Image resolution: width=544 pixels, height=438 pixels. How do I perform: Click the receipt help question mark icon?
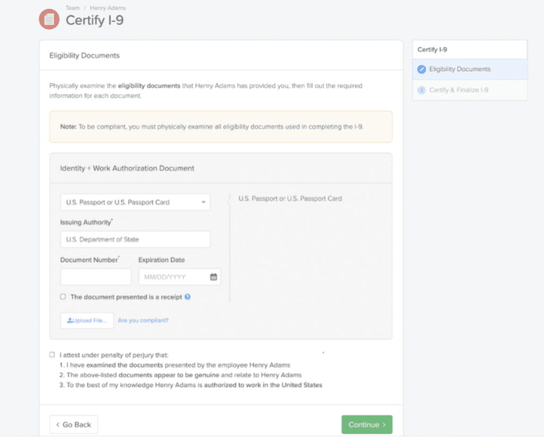tap(188, 297)
